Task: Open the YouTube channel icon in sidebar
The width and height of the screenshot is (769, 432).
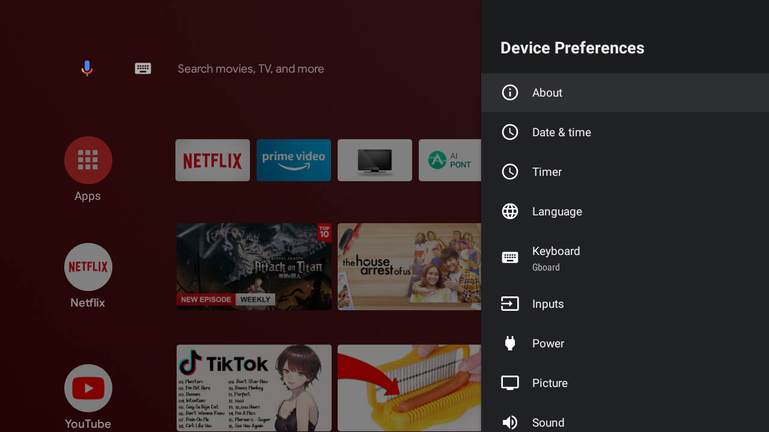Action: pos(88,388)
